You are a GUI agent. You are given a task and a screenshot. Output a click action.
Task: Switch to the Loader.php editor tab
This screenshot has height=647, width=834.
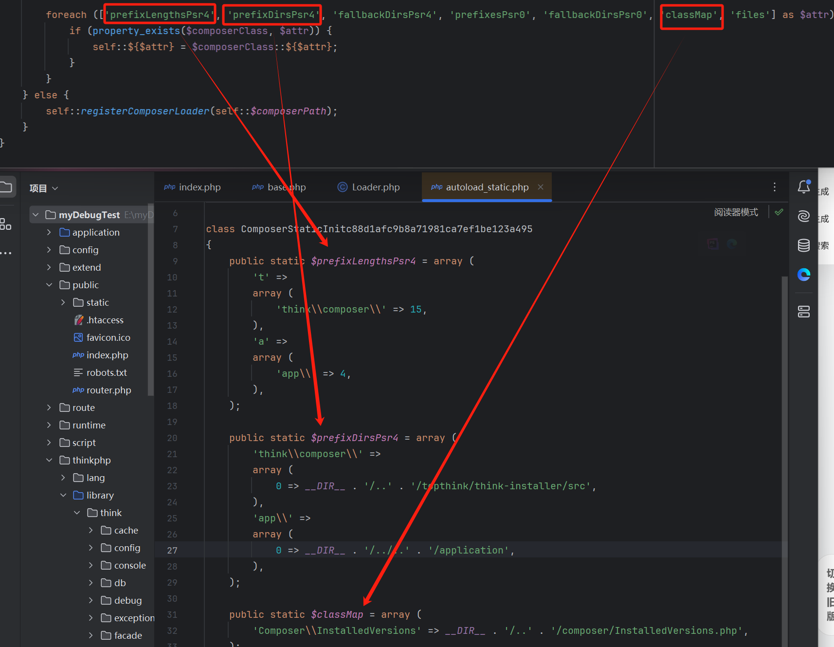(x=369, y=187)
